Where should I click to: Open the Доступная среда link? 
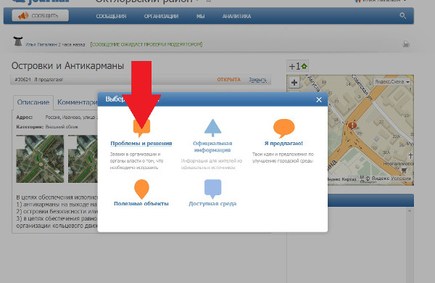coord(212,204)
